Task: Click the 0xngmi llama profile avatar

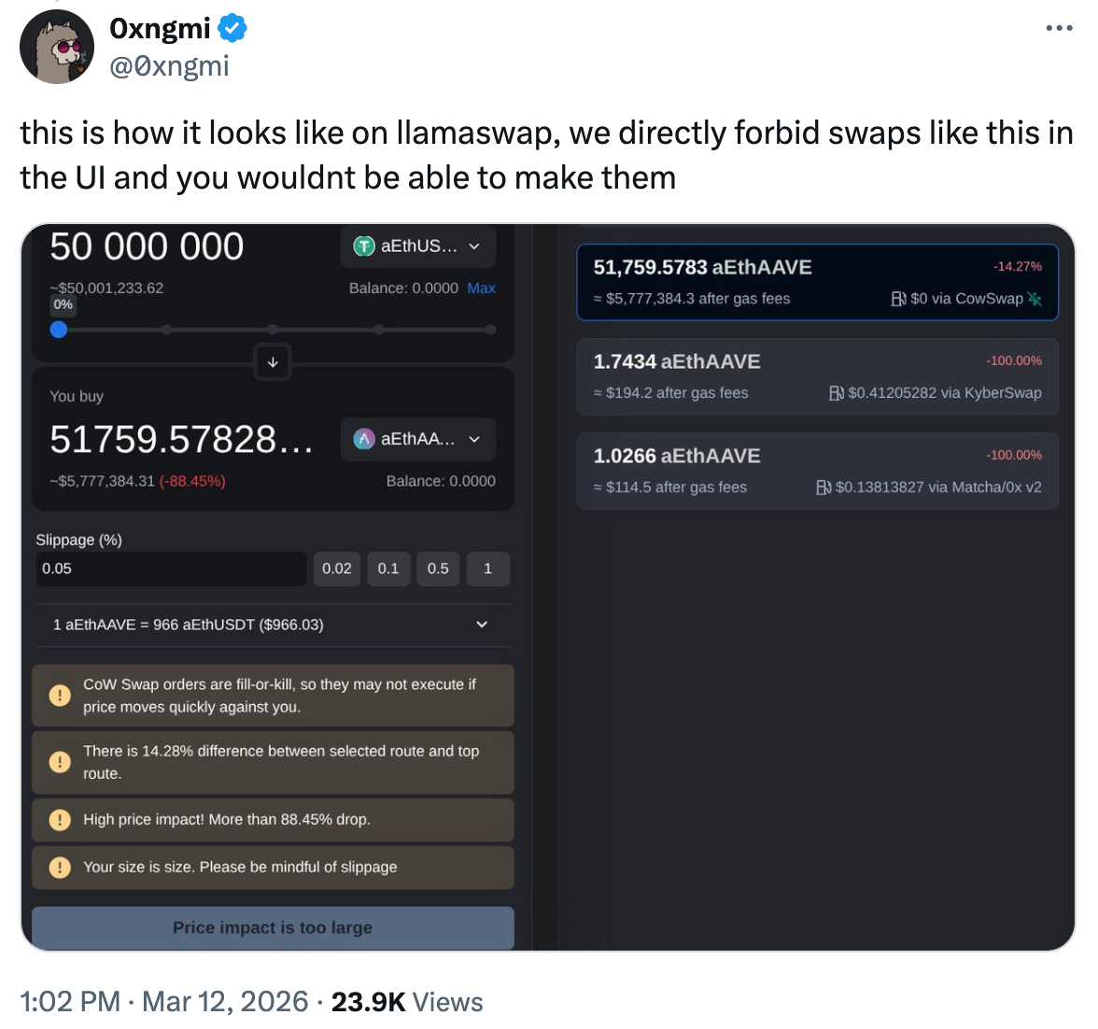Action: pyautogui.click(x=57, y=48)
